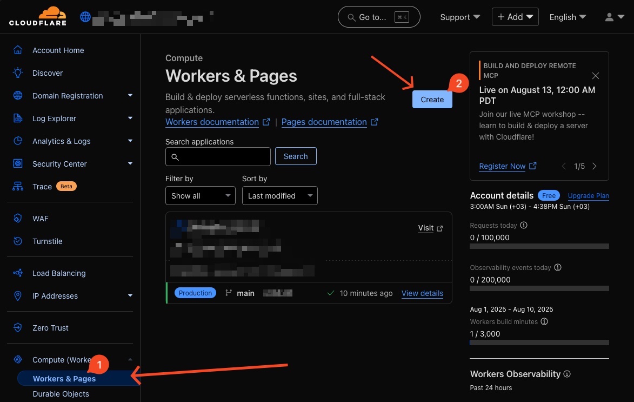Viewport: 634px width, 402px height.
Task: Go to next announcement with right chevron
Action: click(x=595, y=166)
